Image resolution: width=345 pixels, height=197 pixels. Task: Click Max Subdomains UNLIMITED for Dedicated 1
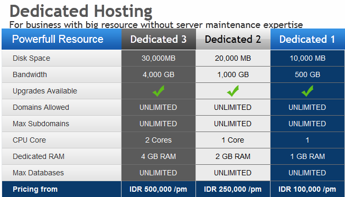click(307, 124)
